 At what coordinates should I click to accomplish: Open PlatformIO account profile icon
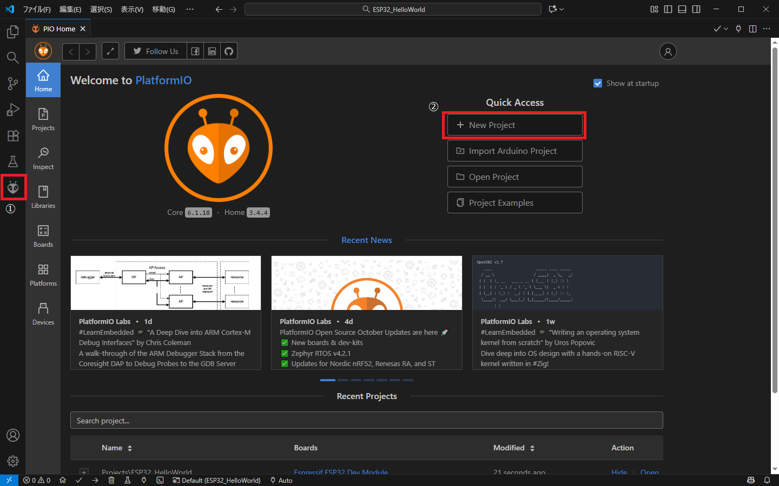pos(668,51)
